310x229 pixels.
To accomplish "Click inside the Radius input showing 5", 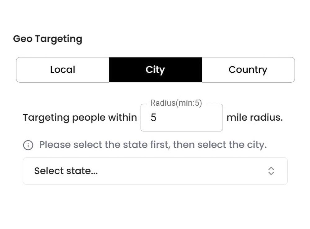I will (x=182, y=118).
